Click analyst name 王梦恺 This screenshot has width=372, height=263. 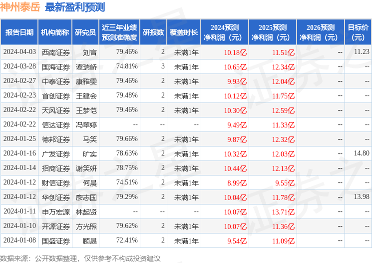86,110
